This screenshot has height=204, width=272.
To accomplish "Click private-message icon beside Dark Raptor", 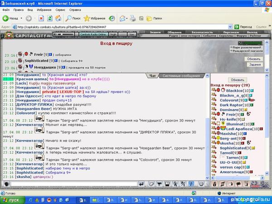I will coord(214,105).
